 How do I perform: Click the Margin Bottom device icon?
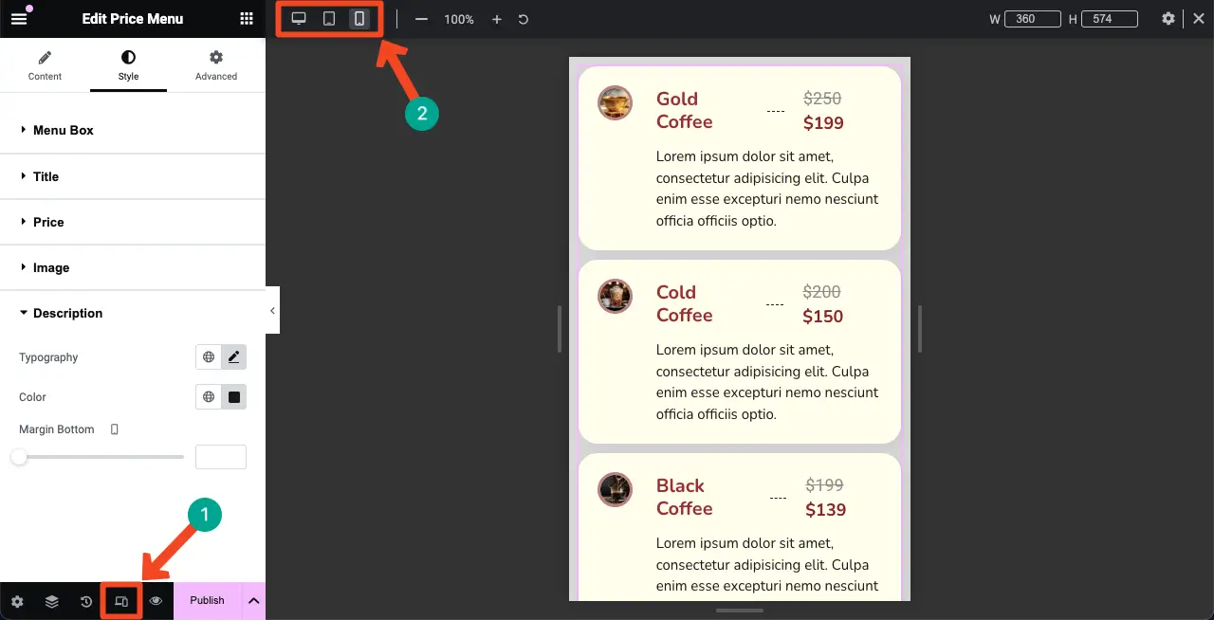pos(115,429)
